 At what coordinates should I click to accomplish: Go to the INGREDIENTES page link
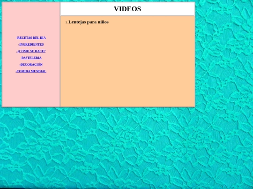point(31,44)
